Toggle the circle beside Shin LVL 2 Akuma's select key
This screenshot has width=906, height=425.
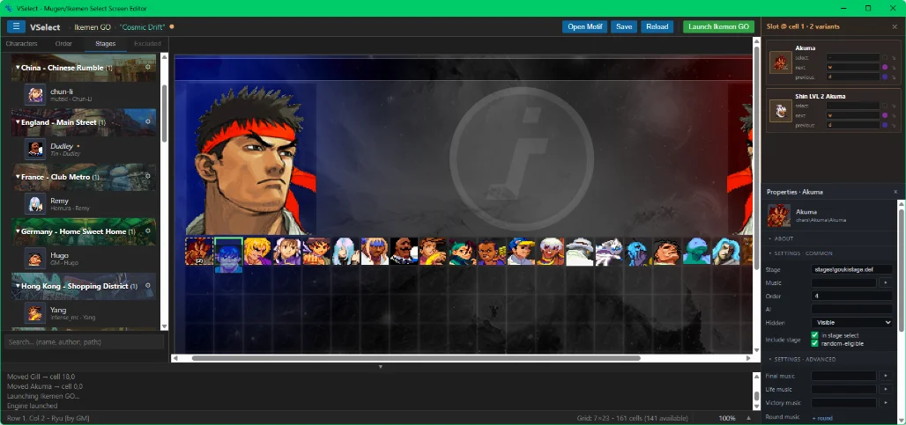(885, 106)
